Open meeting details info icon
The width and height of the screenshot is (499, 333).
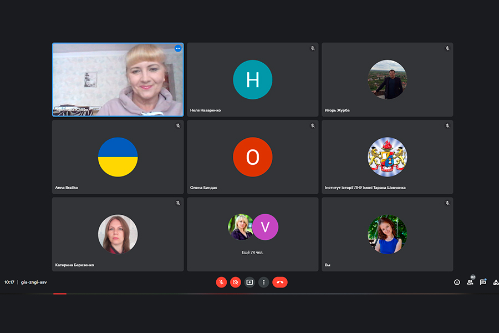coord(457,282)
